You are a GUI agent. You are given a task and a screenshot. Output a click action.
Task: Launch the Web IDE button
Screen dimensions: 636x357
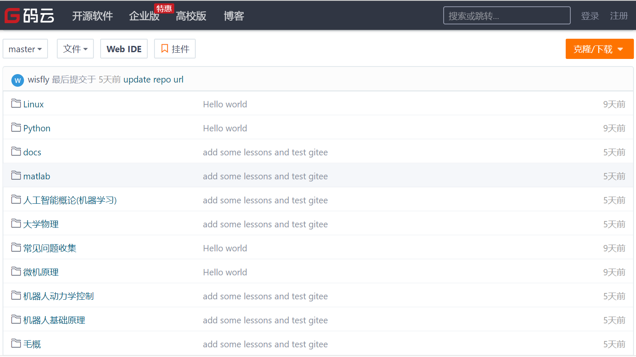pos(124,49)
